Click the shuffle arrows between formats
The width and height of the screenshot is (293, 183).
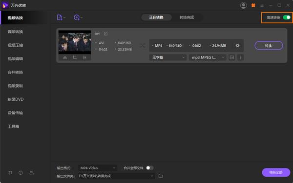click(x=143, y=46)
